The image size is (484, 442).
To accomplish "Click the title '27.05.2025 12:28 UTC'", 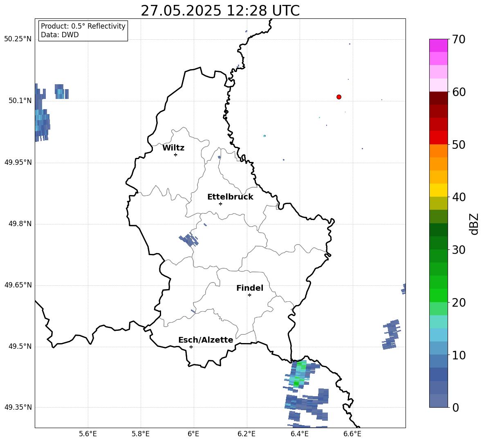I will click(x=220, y=11).
